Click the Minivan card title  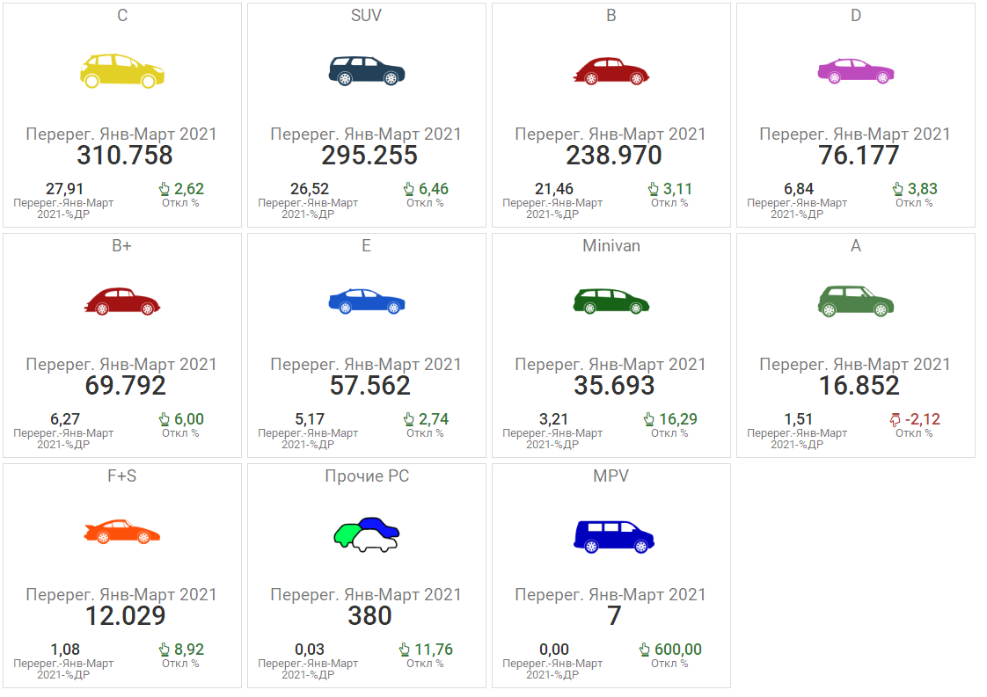[x=611, y=246]
